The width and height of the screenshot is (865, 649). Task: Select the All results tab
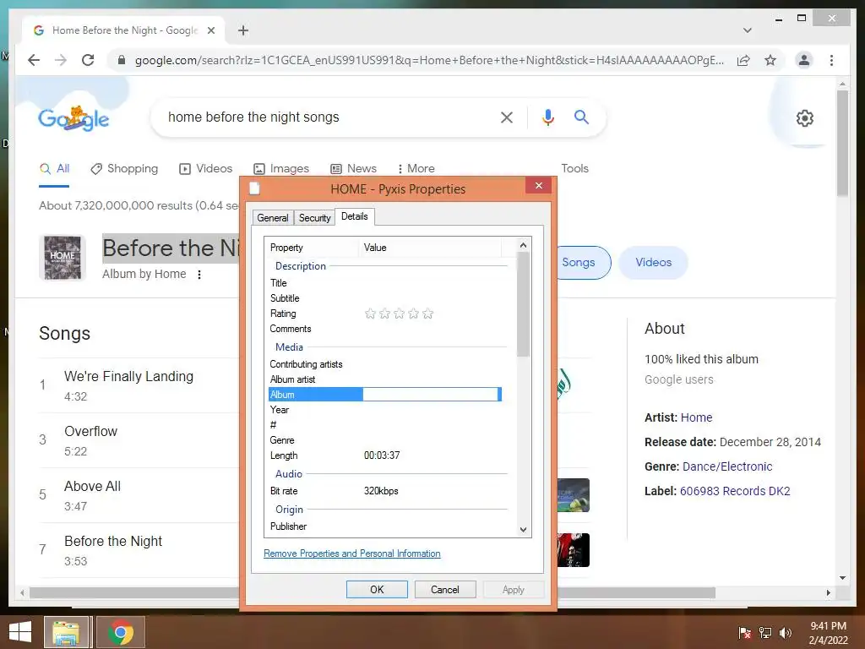click(54, 168)
